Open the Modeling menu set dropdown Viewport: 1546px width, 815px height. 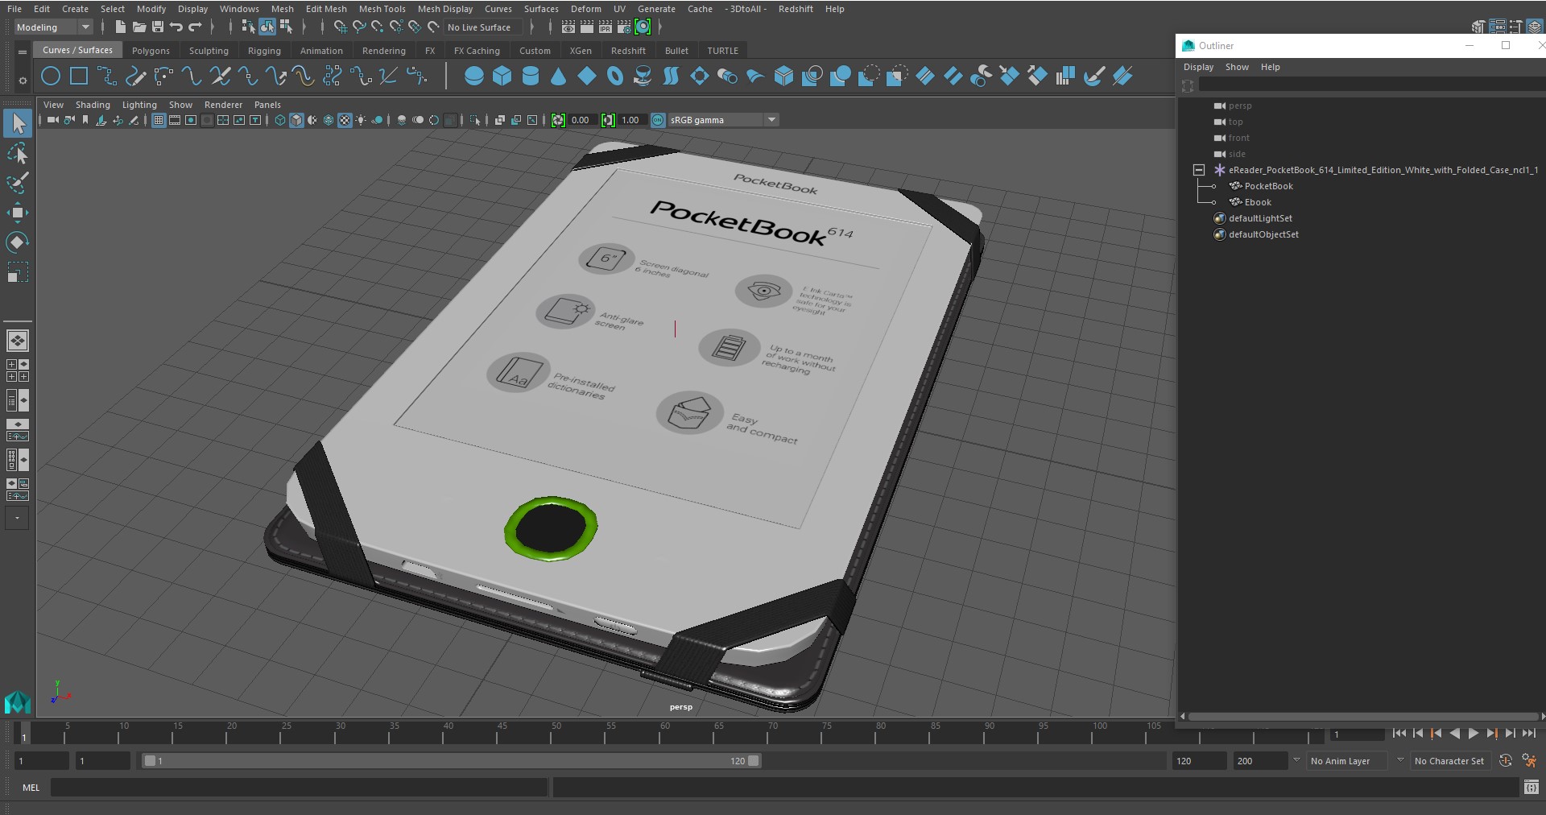[x=53, y=27]
